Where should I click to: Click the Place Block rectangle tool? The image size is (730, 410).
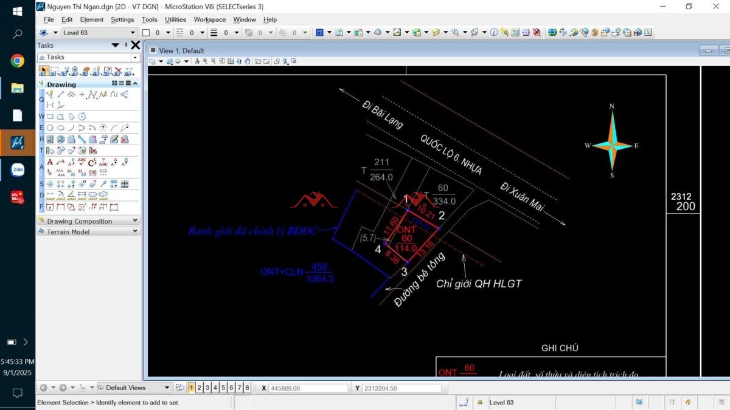(50, 117)
